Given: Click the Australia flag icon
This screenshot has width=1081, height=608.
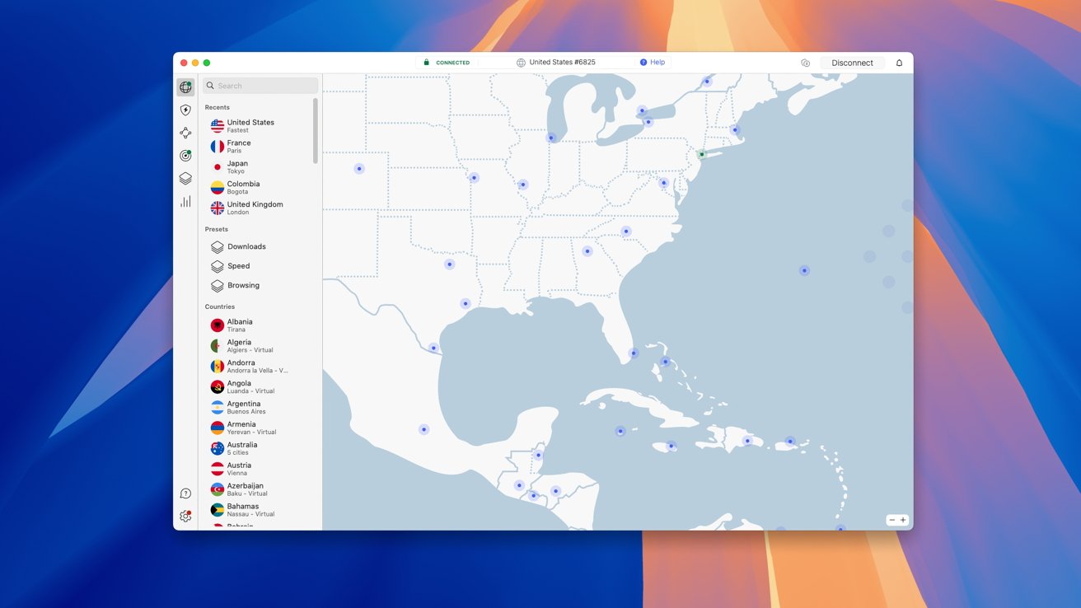Looking at the screenshot, I should coord(217,448).
